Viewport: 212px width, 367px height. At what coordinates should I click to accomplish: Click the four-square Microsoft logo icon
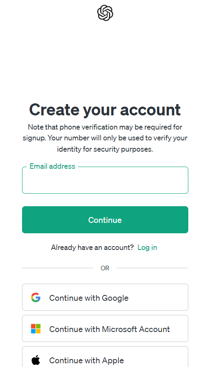tap(36, 329)
